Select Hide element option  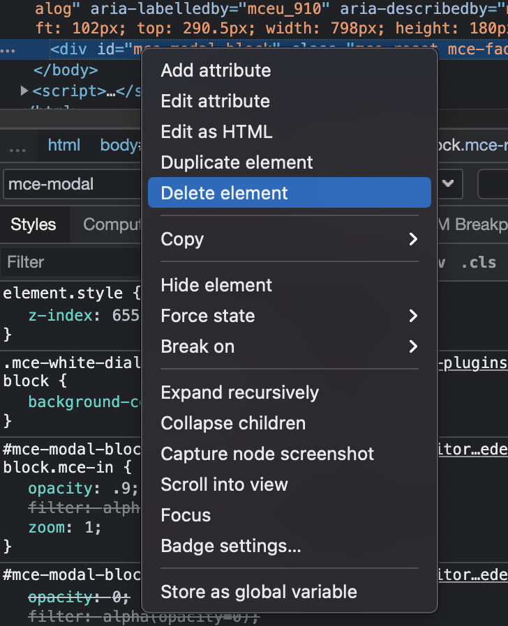click(x=290, y=285)
